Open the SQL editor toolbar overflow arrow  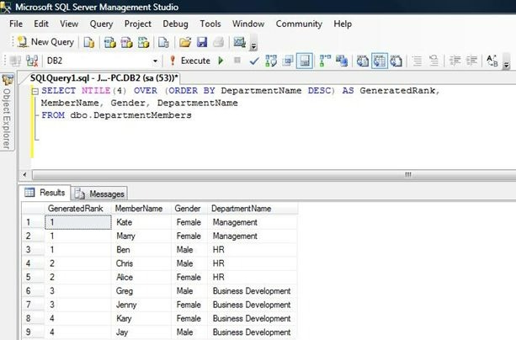tap(507, 62)
